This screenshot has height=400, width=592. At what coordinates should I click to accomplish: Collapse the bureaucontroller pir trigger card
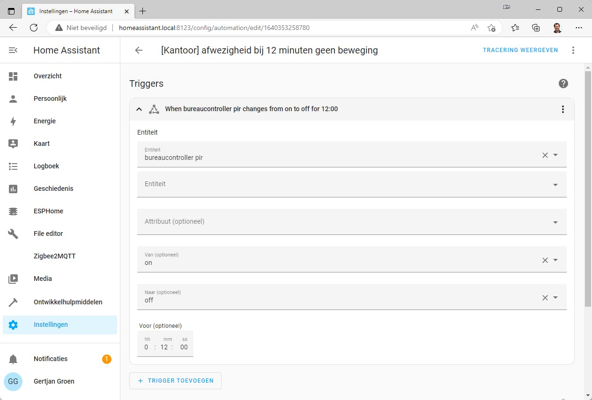point(139,109)
